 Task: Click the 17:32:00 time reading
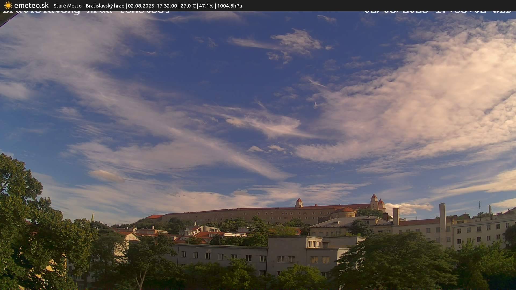click(x=166, y=6)
